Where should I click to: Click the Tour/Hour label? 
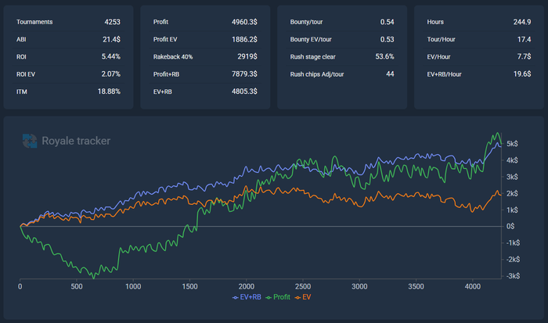click(x=441, y=39)
